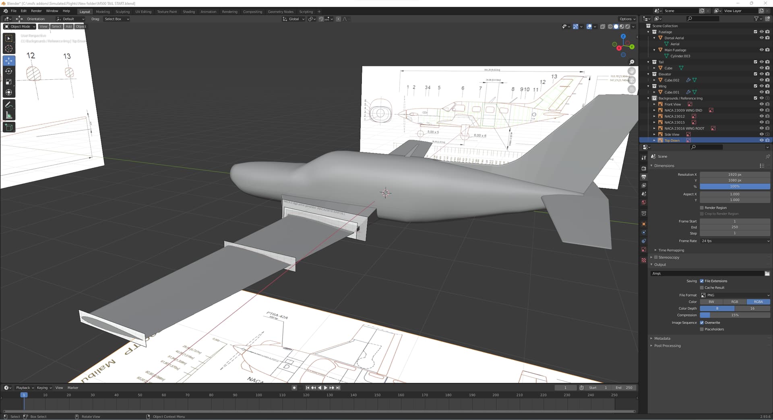Select the Select Box tool
The image size is (773, 420).
(x=9, y=38)
